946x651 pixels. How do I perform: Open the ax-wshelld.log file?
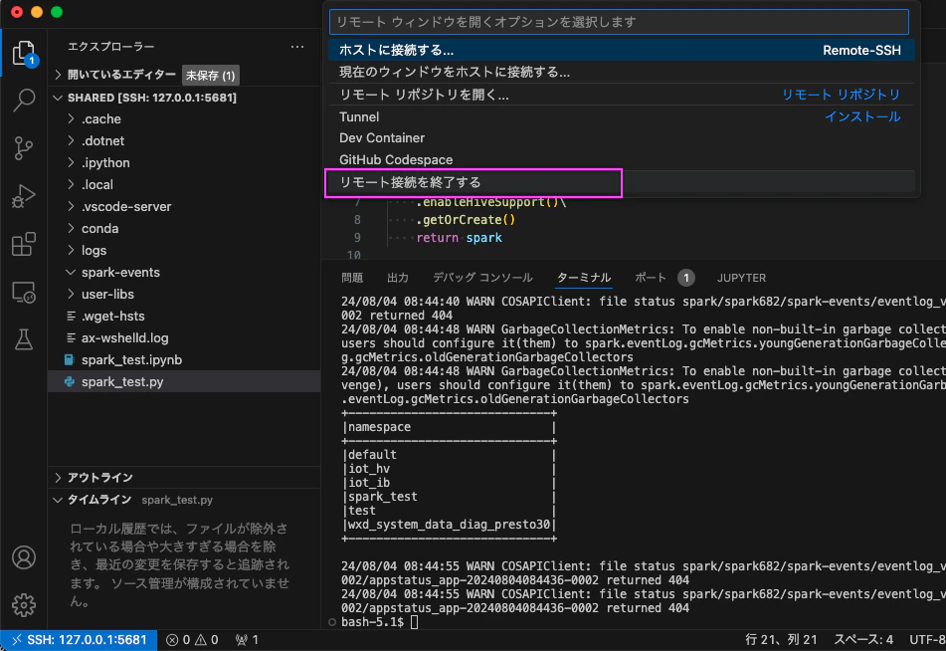tap(184, 338)
